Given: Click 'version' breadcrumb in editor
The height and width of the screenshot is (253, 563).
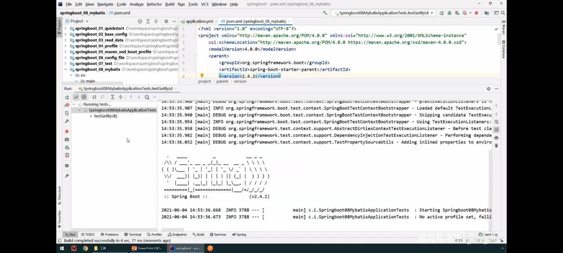Looking at the screenshot, I should tap(240, 81).
